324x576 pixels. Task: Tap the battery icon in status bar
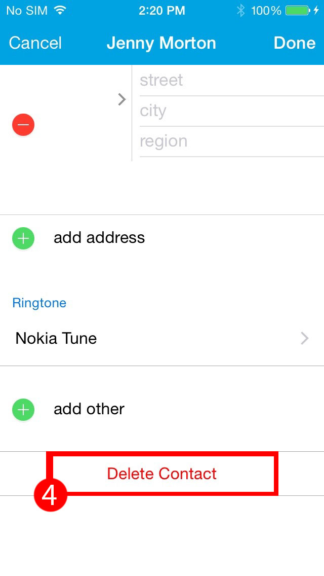(x=298, y=11)
